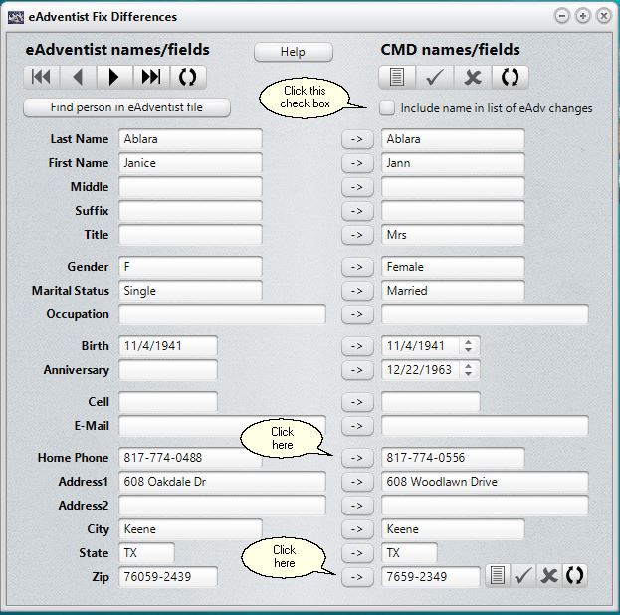The width and height of the screenshot is (620, 615).
Task: Click the top CMD cancel X icon
Action: 473,77
